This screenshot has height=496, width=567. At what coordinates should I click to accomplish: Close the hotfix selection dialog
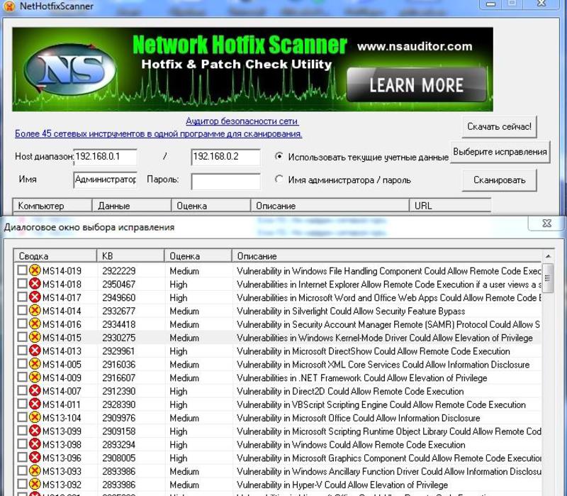pos(546,224)
